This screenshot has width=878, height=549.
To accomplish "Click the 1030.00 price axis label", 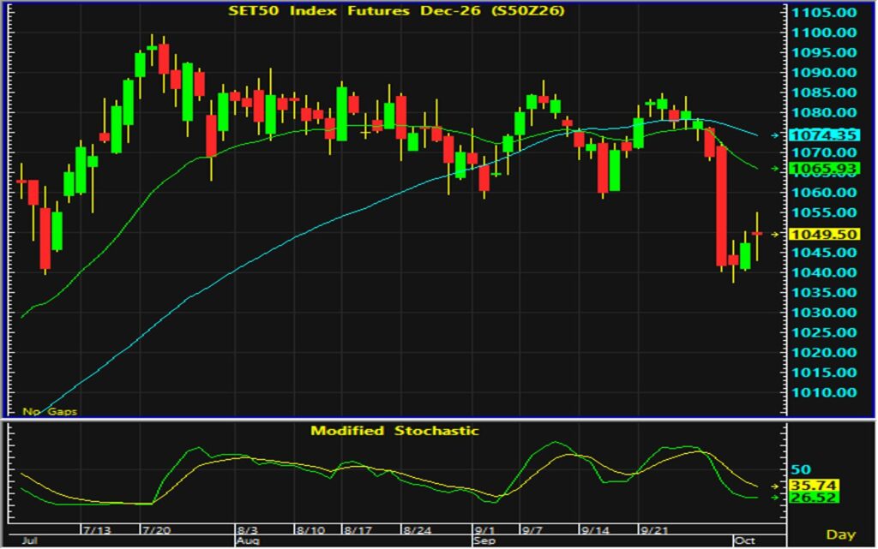I will point(824,313).
